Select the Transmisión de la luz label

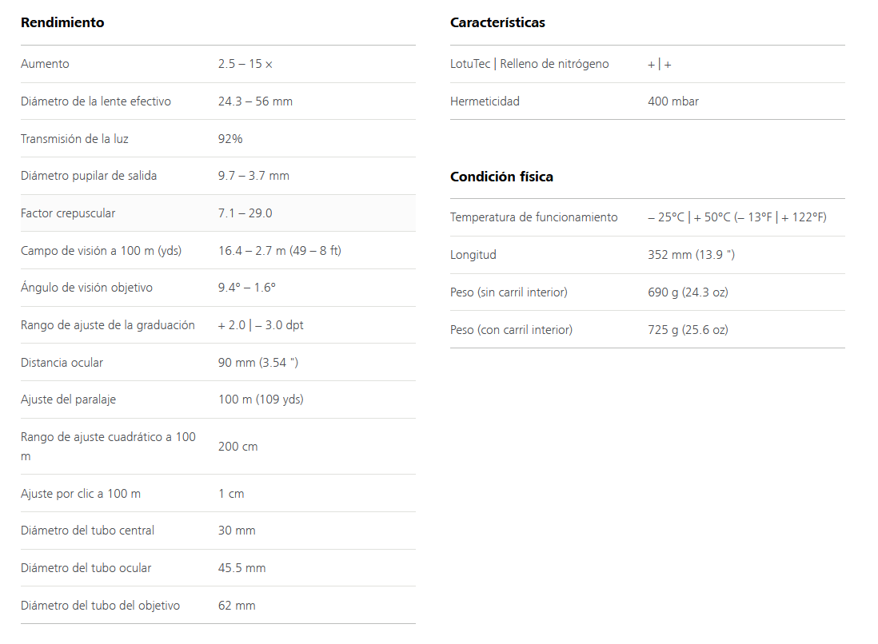74,139
